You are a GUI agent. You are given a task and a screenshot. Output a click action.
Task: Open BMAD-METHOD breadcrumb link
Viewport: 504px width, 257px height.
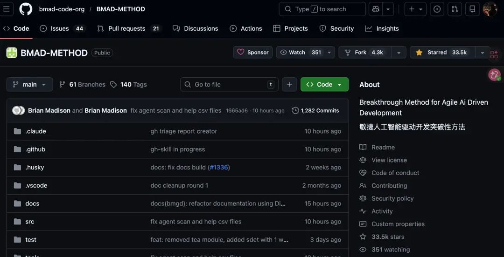click(120, 9)
